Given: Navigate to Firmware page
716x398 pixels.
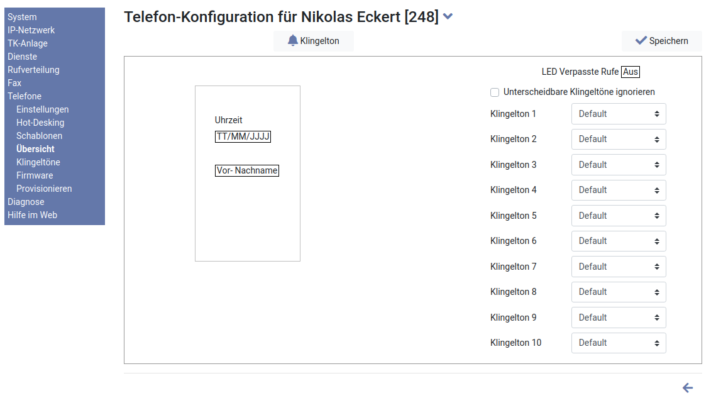Looking at the screenshot, I should (35, 175).
